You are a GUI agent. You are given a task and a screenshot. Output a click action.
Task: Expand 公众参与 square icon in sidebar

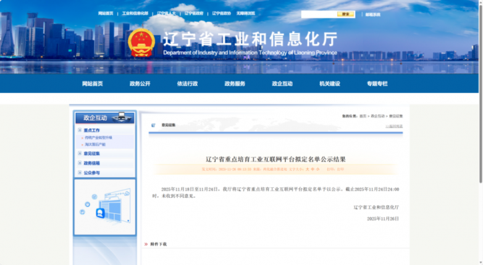click(x=80, y=173)
